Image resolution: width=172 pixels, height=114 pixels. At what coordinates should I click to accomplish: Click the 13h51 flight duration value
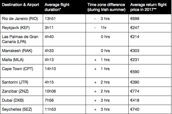50,19
